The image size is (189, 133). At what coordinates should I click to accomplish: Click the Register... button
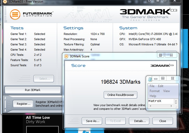tap(23, 104)
